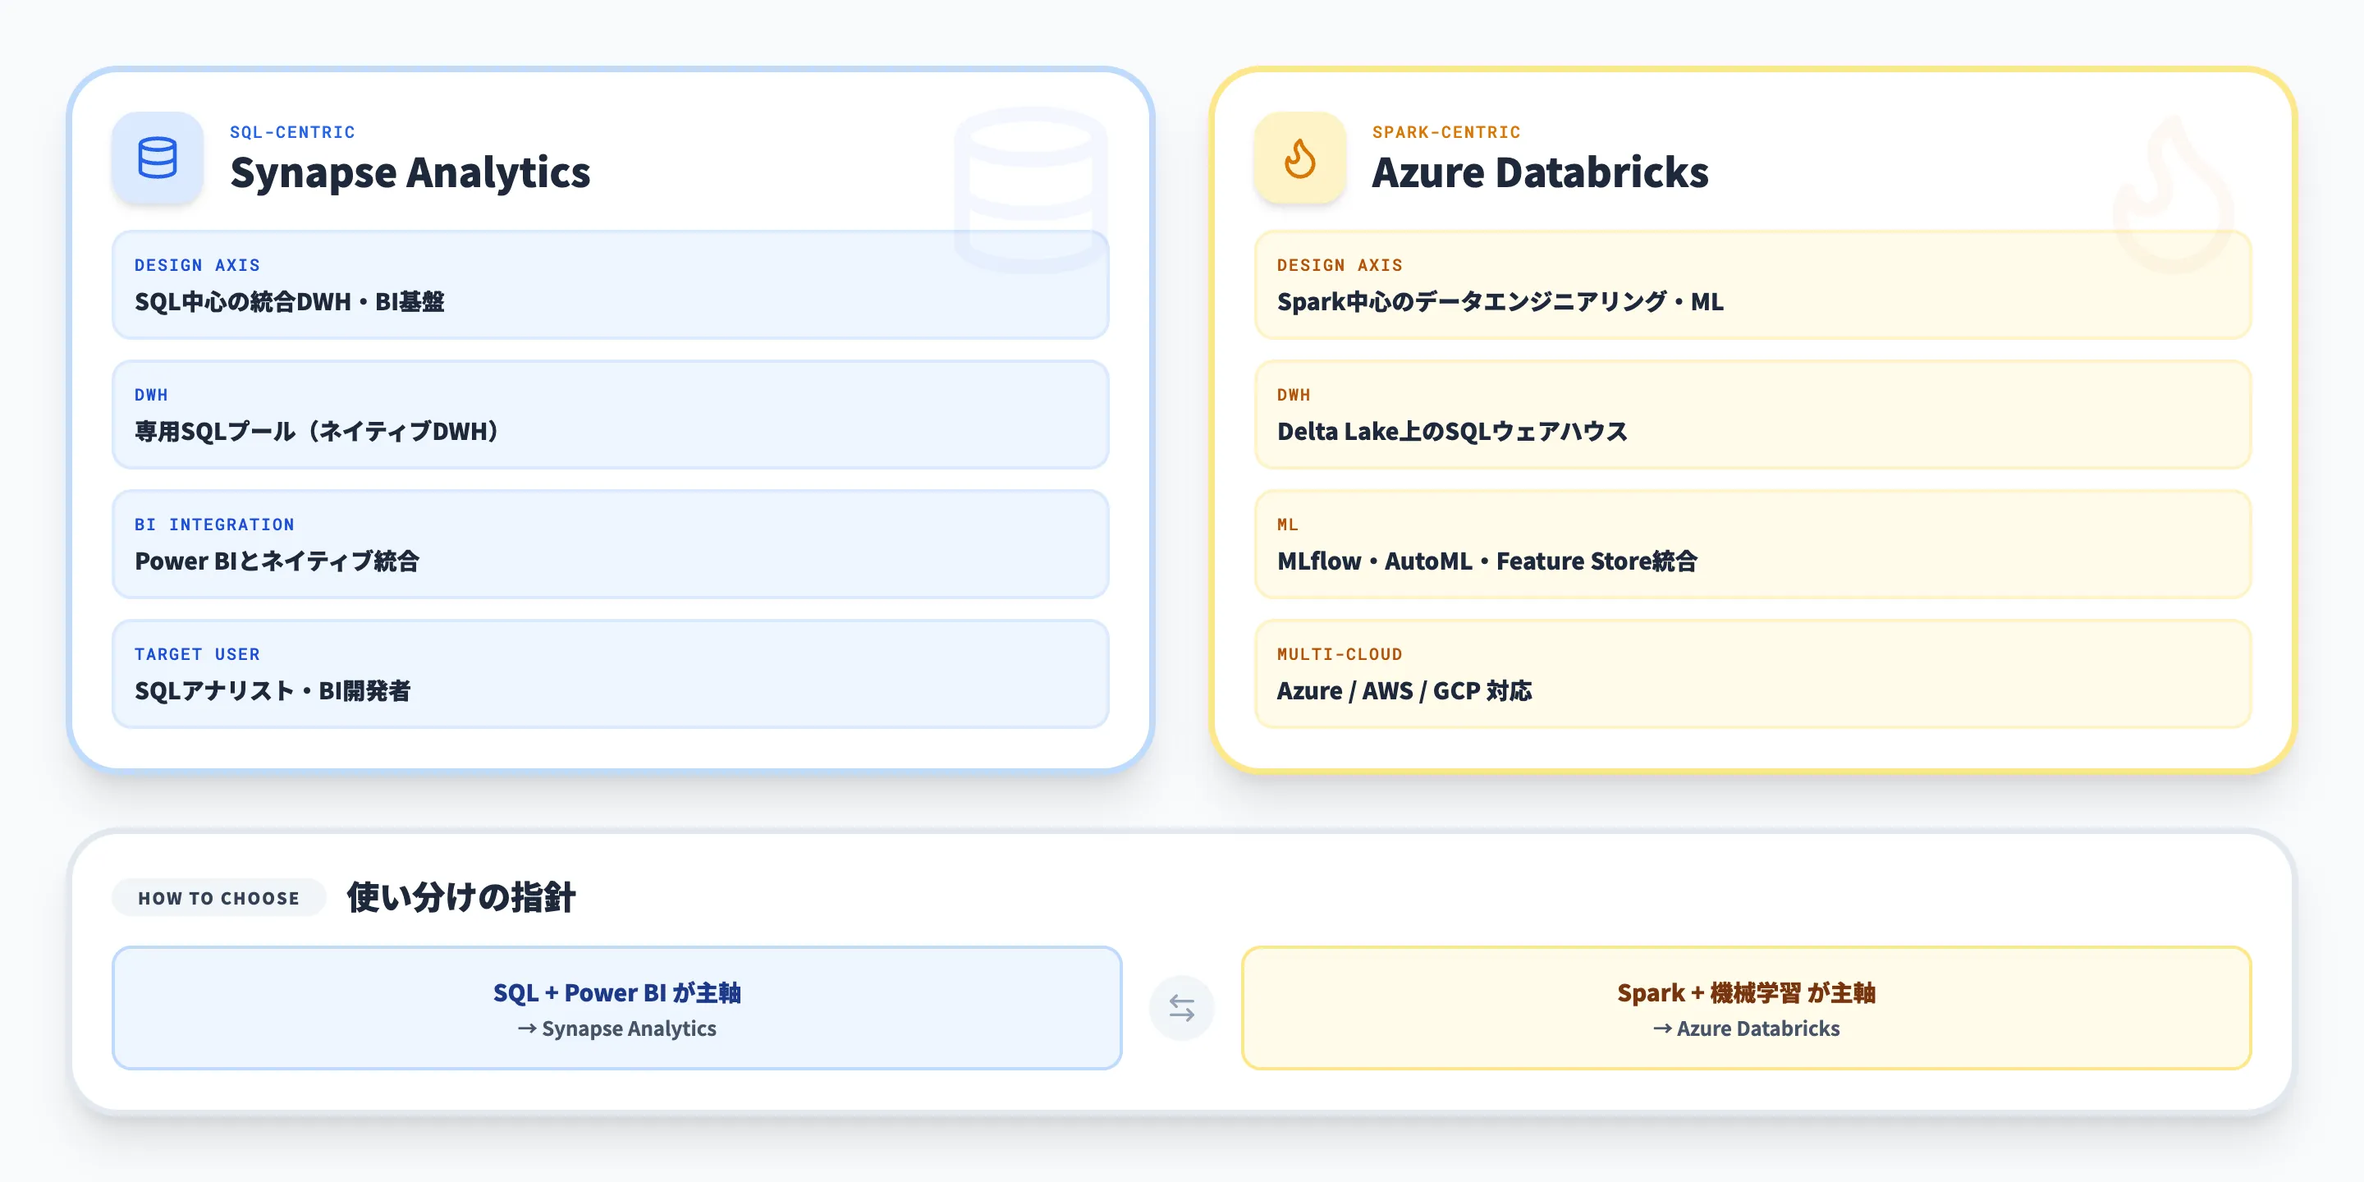Click the TARGET USER label
The width and height of the screenshot is (2364, 1182).
pos(197,654)
